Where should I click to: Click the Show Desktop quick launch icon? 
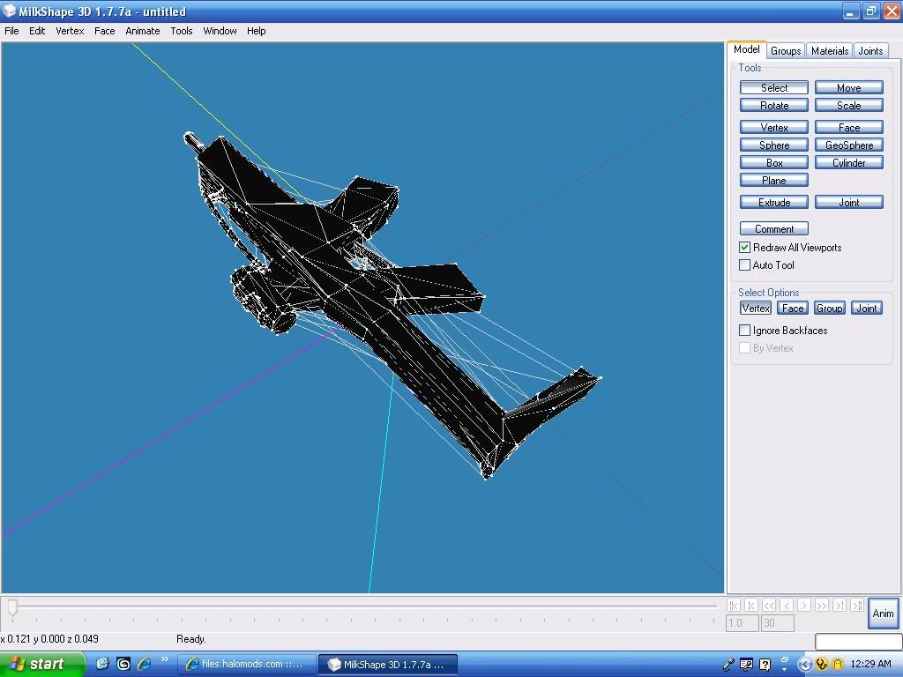click(102, 664)
